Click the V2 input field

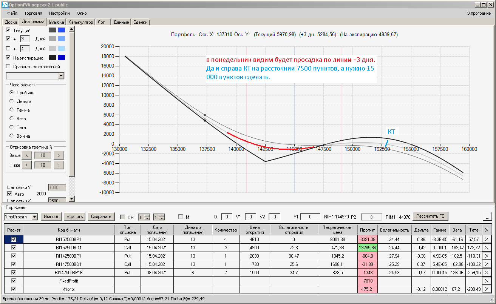(x=275, y=217)
